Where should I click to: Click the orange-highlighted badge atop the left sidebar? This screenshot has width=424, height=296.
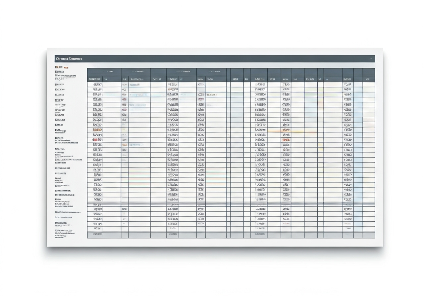(x=59, y=67)
